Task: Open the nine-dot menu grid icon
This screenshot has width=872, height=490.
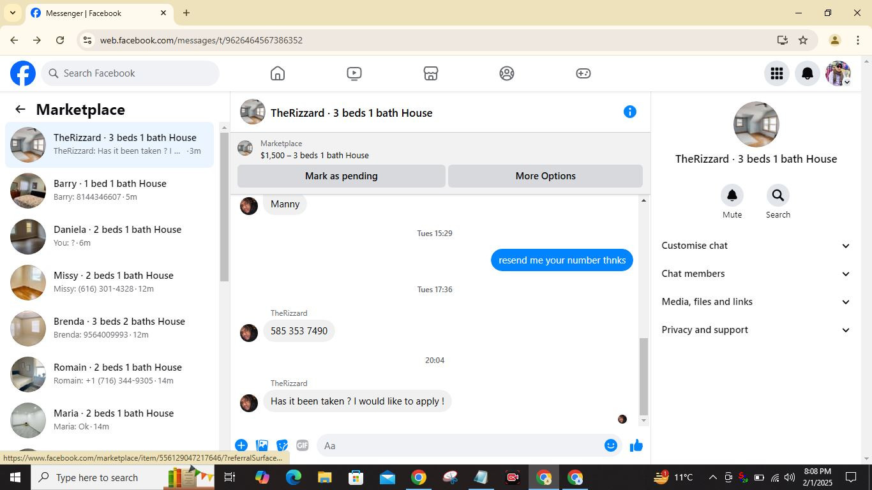Action: point(777,73)
